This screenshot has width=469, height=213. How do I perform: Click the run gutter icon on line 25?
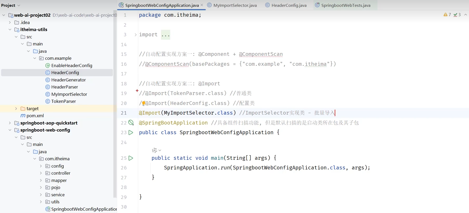pos(131,158)
